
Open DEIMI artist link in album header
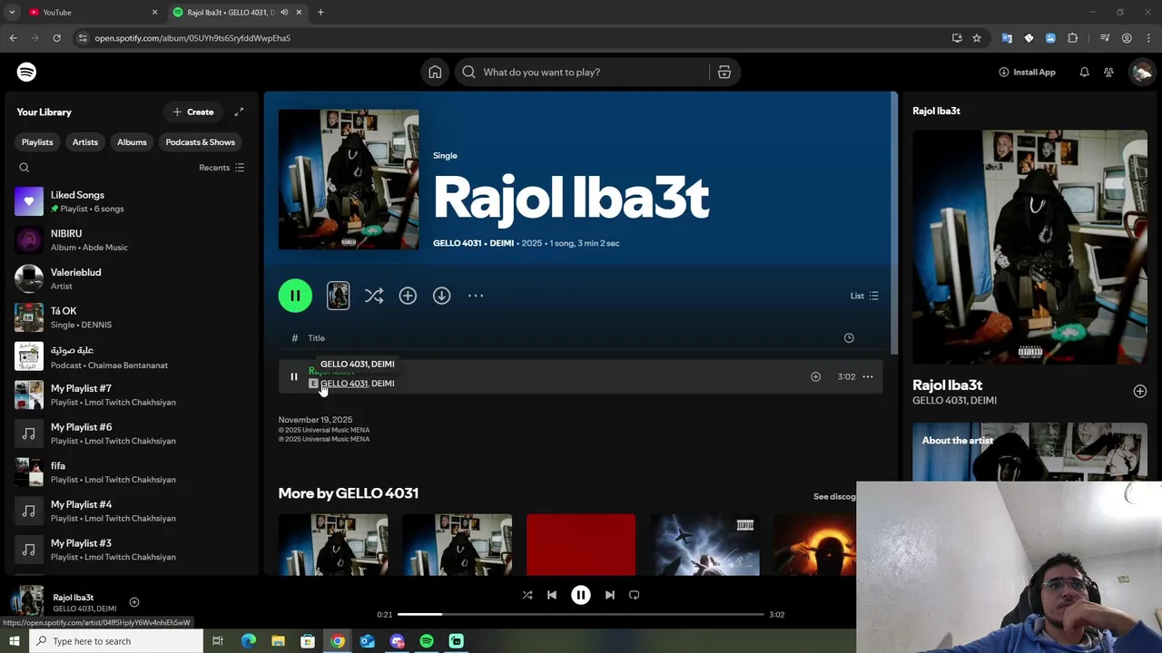pos(501,243)
